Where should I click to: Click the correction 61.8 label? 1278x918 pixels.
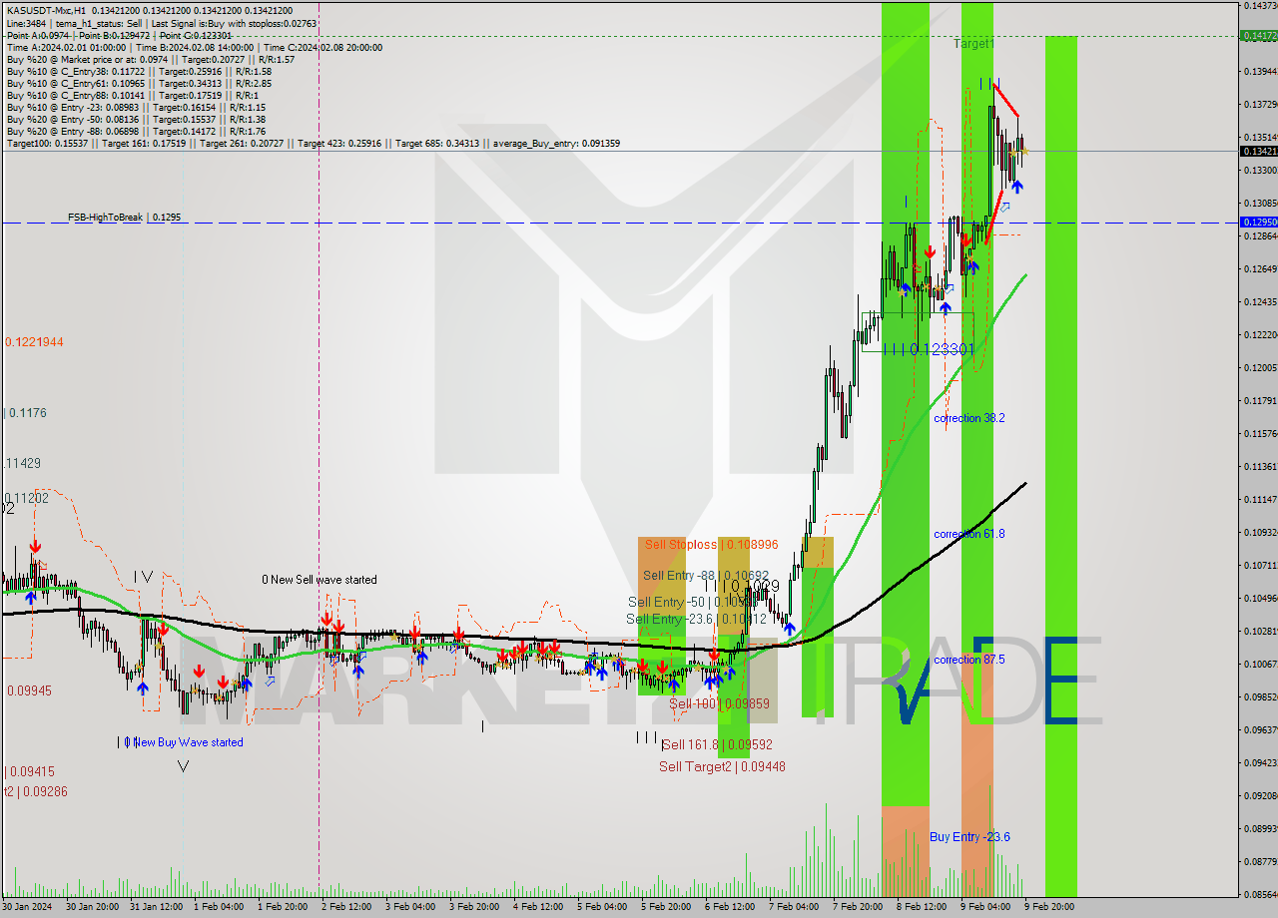(x=969, y=534)
